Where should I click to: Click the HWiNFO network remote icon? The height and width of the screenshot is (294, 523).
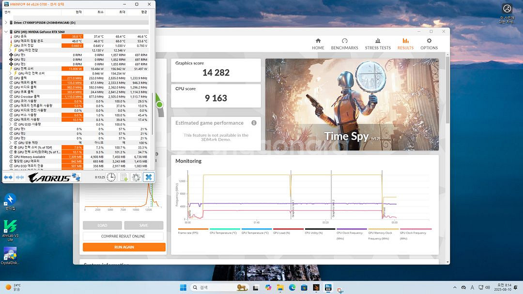pos(76,177)
